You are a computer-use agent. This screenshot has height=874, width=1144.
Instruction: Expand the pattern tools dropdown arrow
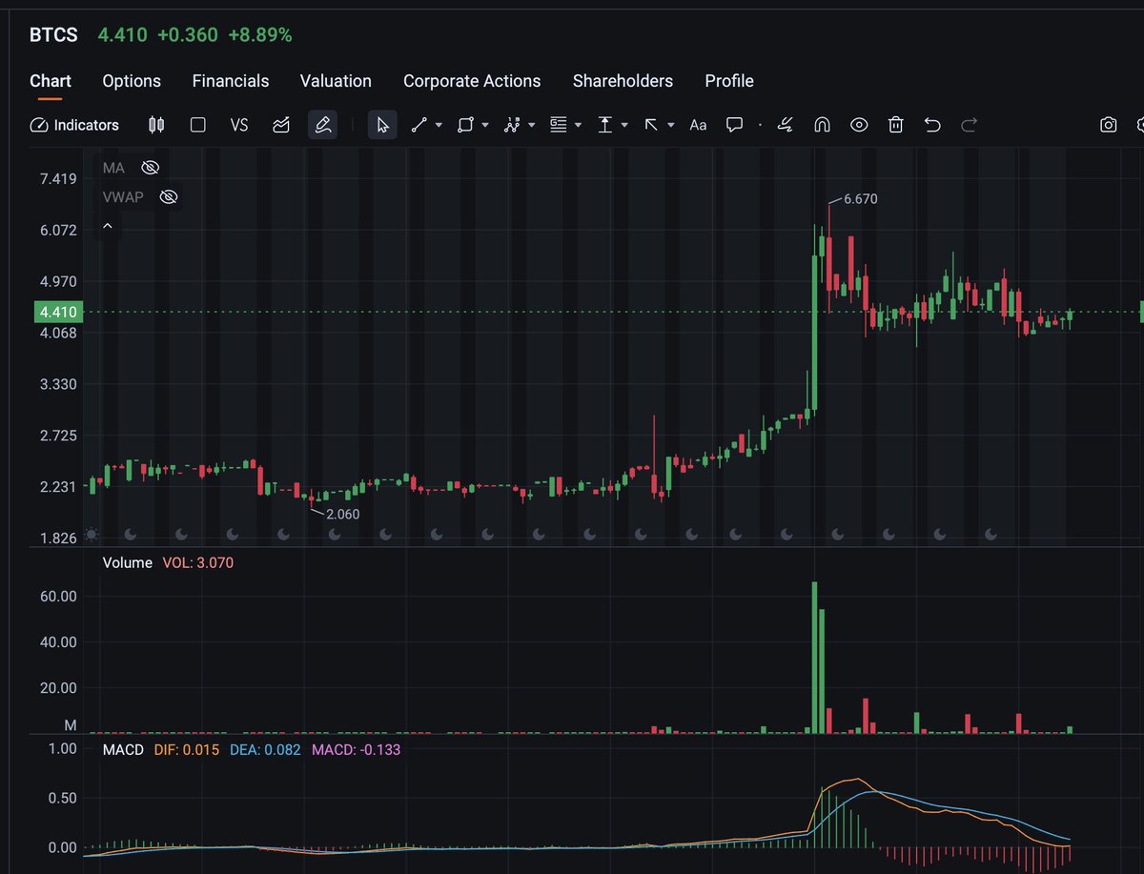pyautogui.click(x=532, y=125)
